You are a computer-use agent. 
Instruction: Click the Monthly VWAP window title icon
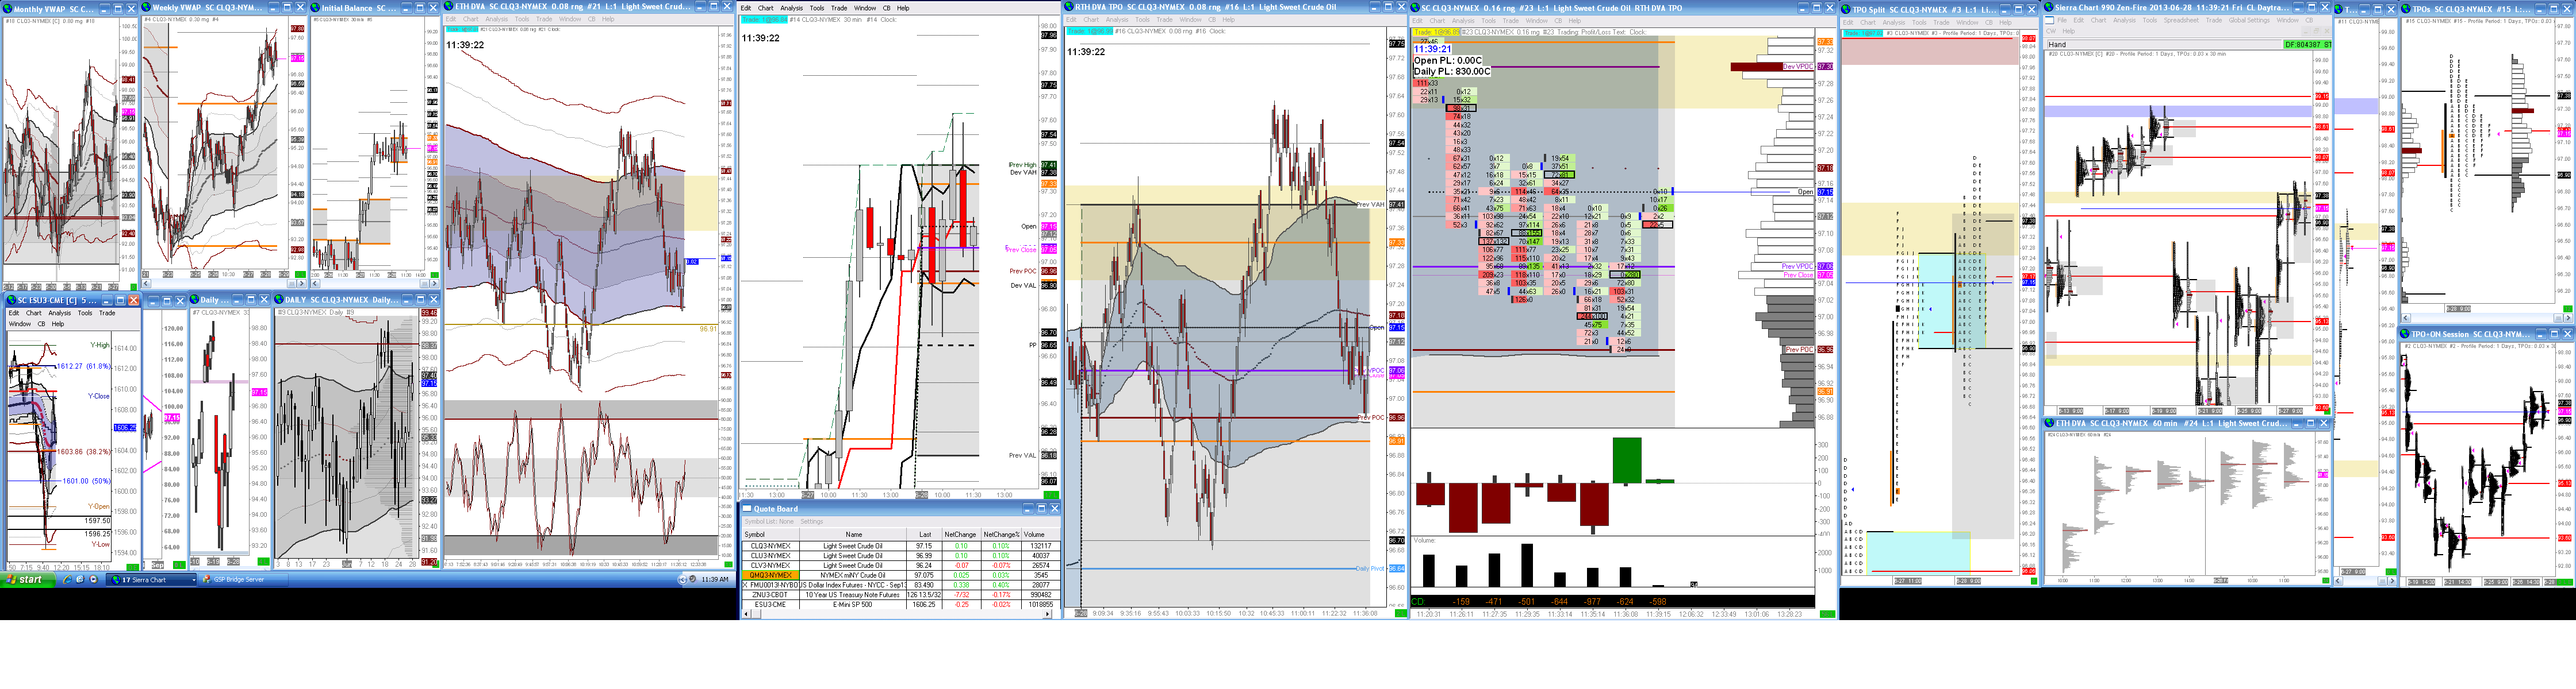8,8
